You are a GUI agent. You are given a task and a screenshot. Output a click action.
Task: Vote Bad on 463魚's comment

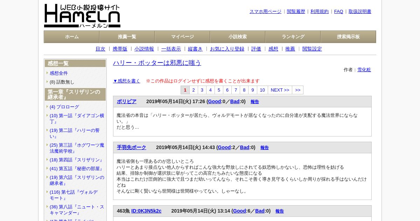click(260, 211)
